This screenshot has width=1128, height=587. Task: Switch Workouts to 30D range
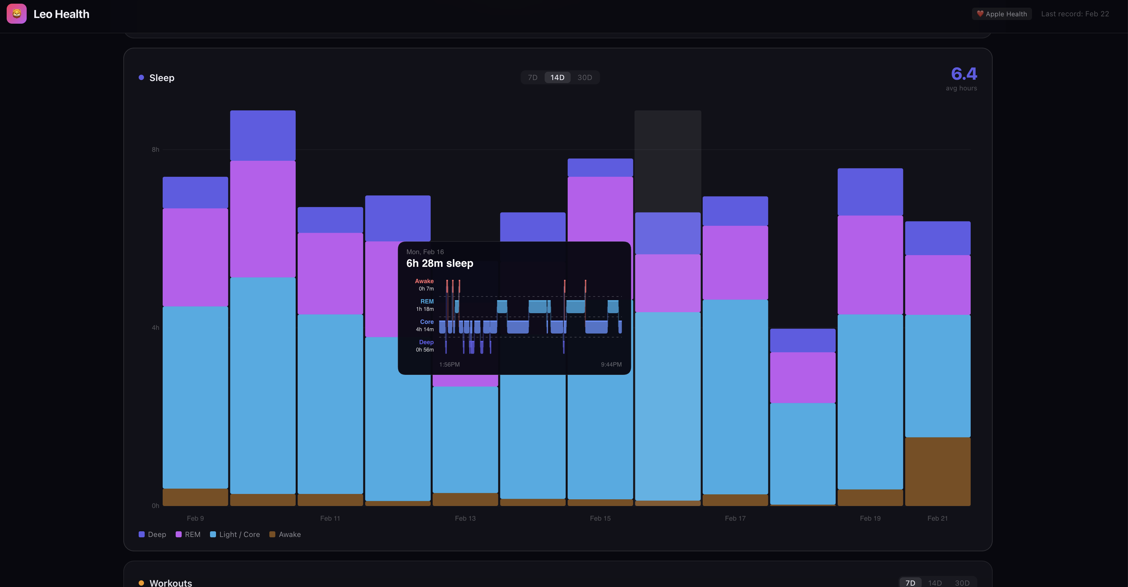[x=962, y=583]
